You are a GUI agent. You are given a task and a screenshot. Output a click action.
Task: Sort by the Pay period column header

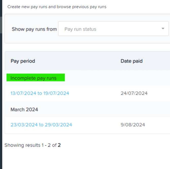[x=23, y=61]
